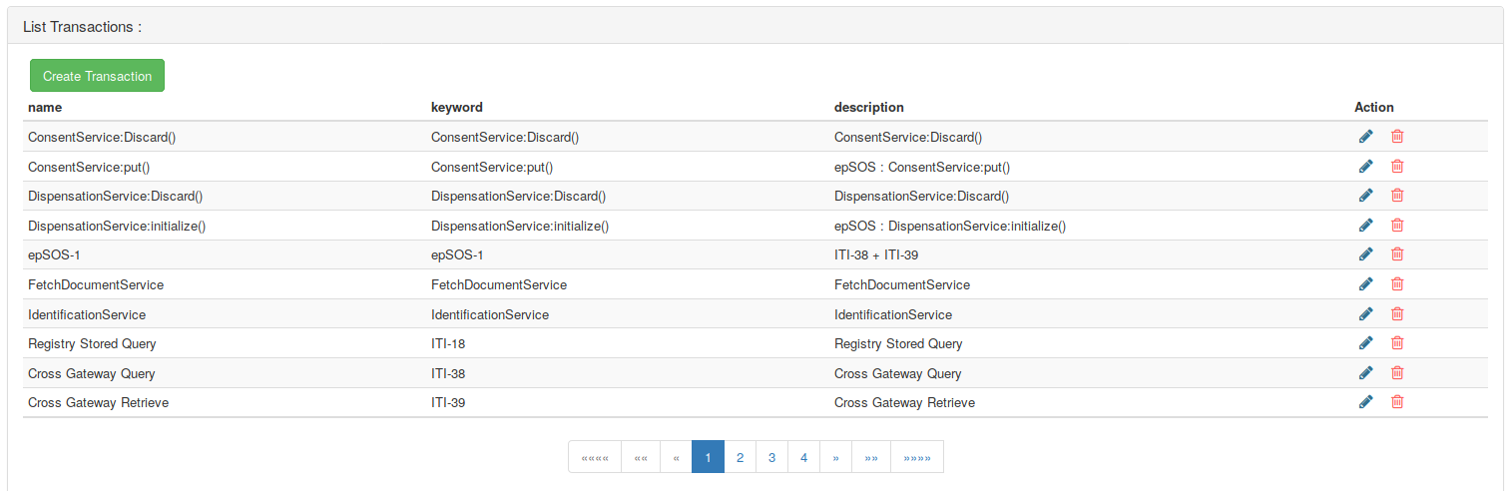The image size is (1511, 491).
Task: Delete the Cross Gateway Retrieve transaction
Action: pyautogui.click(x=1397, y=402)
